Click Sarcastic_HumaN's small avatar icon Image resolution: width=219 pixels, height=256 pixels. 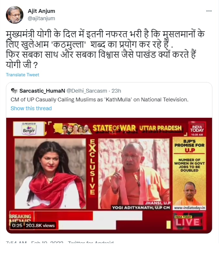[x=14, y=90]
